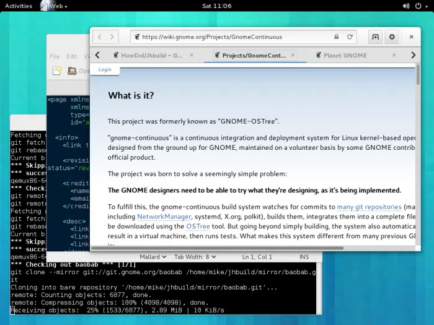The image size is (434, 325).
Task: Go forward in the web browser
Action: [x=112, y=37]
